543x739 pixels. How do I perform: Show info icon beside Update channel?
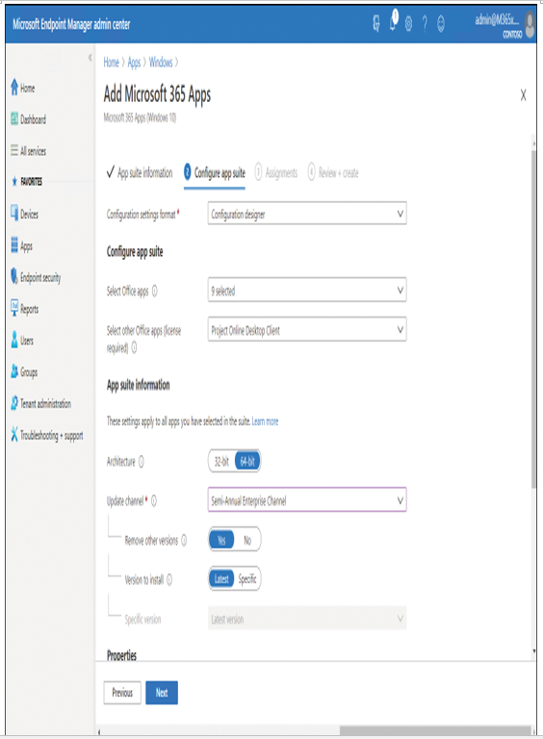pyautogui.click(x=154, y=500)
